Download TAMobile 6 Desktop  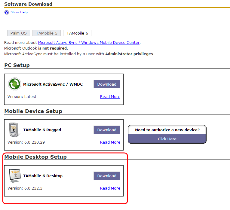tap(107, 176)
